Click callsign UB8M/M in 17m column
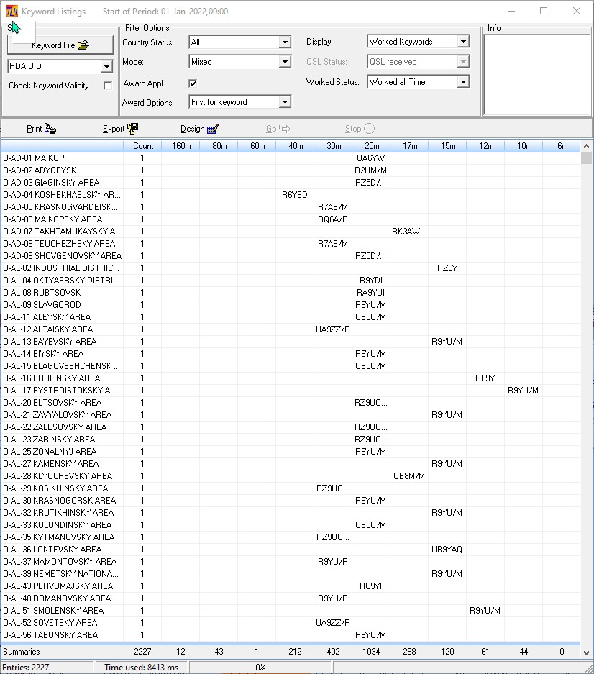This screenshot has height=674, width=594. (408, 476)
